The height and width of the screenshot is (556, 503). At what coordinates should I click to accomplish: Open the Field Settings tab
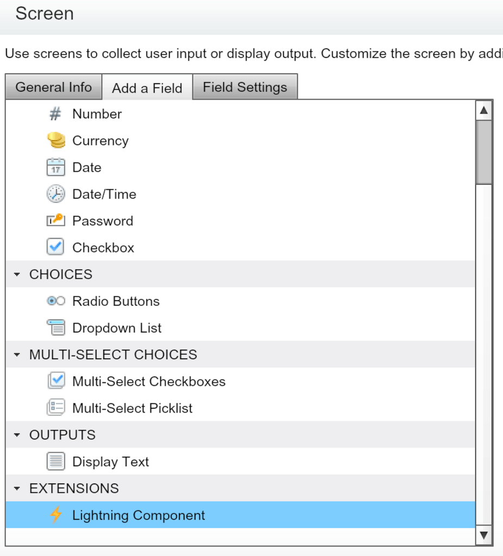244,87
